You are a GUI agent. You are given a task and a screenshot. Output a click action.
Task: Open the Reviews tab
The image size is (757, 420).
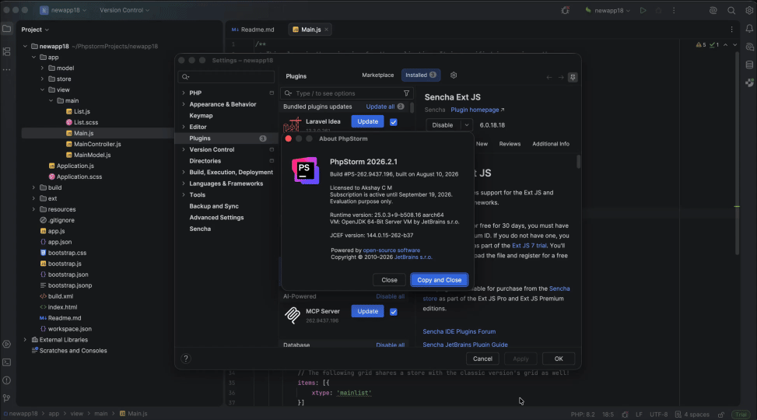tap(510, 144)
